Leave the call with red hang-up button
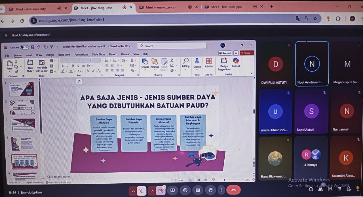This screenshot has height=197, width=363. tap(233, 190)
